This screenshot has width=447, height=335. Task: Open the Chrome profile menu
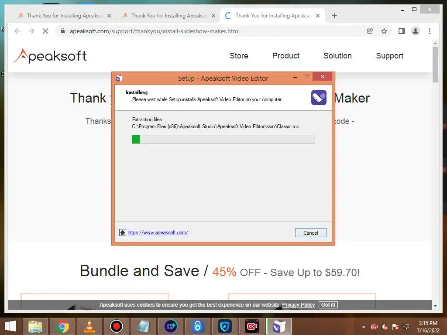tap(416, 31)
